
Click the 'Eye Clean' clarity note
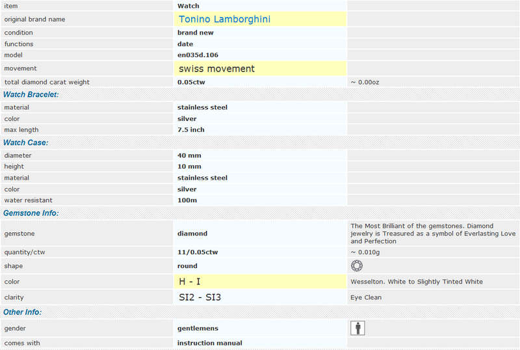point(366,297)
